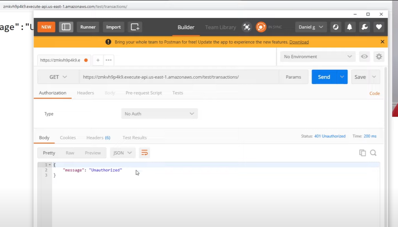Open the Runner
The height and width of the screenshot is (227, 398).
coord(88,27)
